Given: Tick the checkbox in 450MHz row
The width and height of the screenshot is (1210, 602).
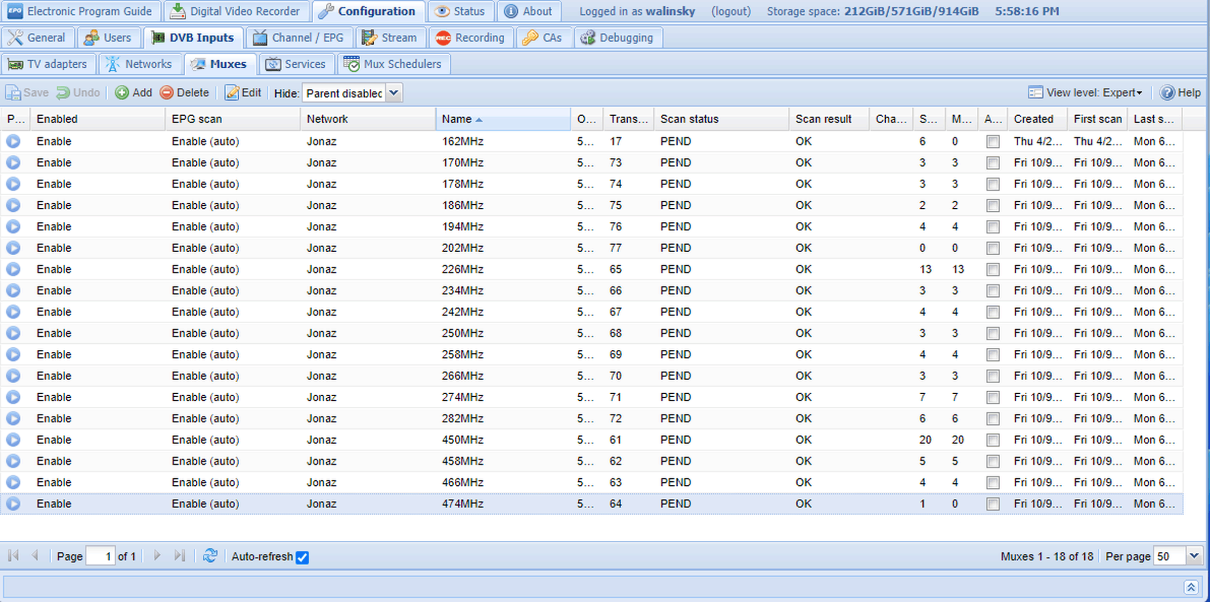Looking at the screenshot, I should pyautogui.click(x=993, y=440).
